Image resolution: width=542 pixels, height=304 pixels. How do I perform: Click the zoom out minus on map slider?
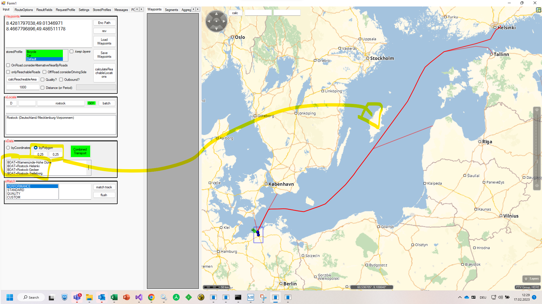[x=537, y=186]
